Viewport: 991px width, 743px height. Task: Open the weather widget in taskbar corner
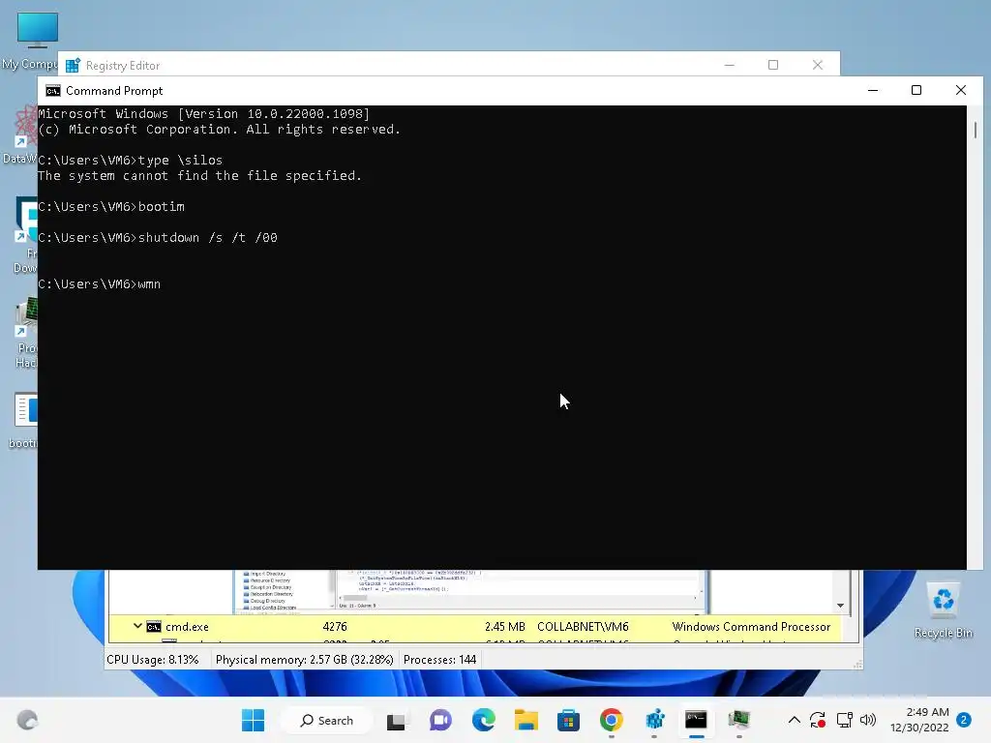point(27,720)
